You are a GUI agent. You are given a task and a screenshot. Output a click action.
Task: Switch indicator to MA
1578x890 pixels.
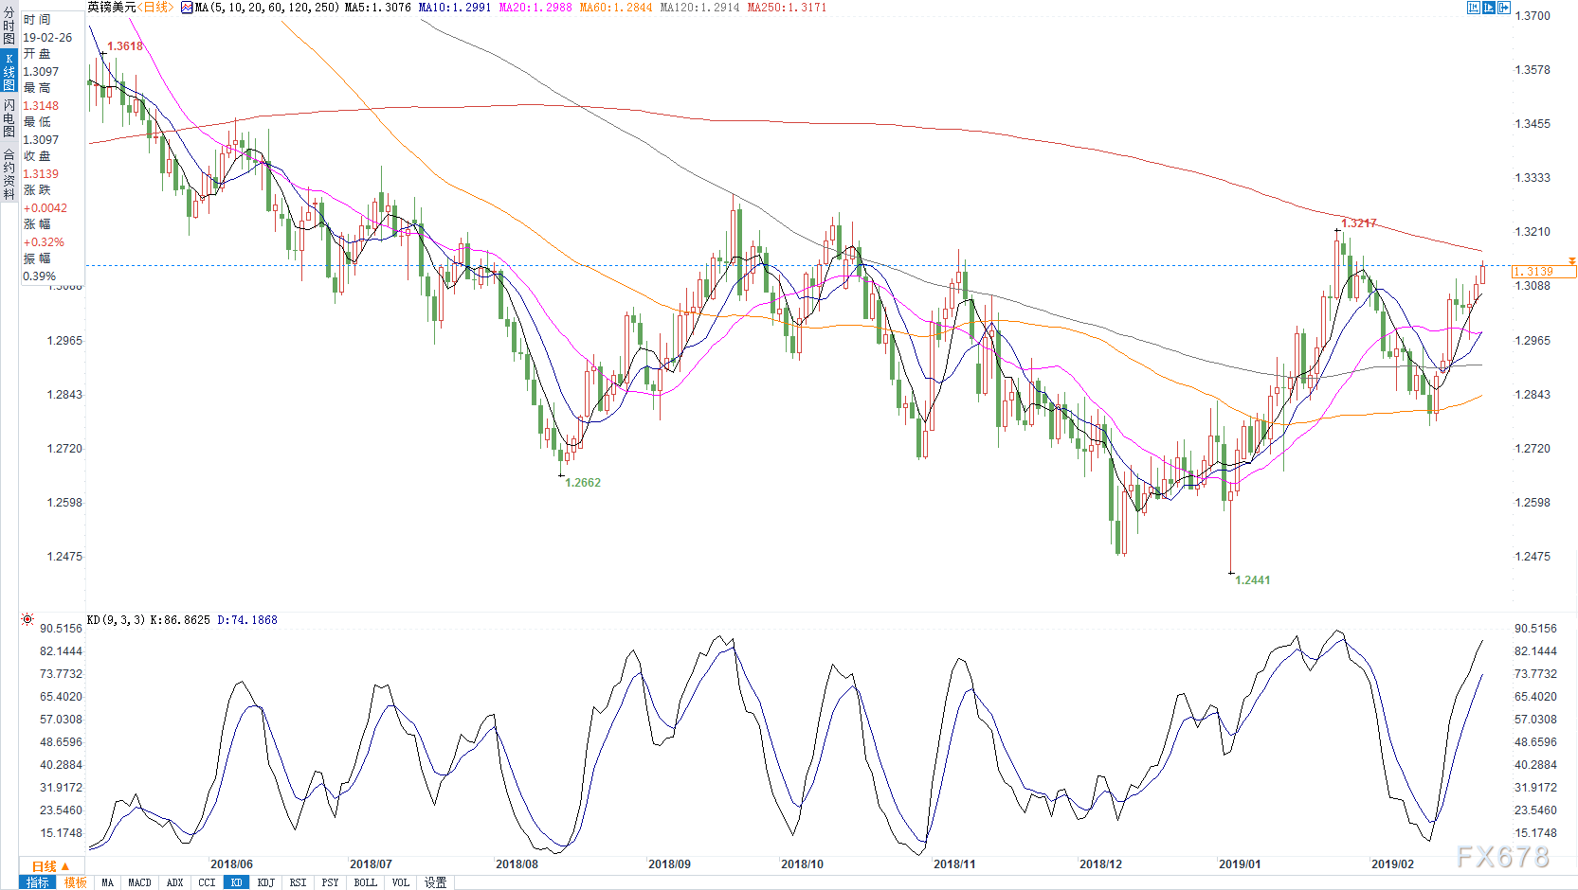[x=107, y=882]
